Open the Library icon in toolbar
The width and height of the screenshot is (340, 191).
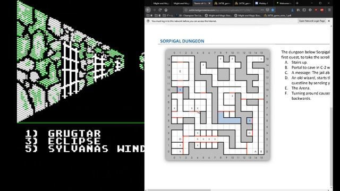coord(299,10)
